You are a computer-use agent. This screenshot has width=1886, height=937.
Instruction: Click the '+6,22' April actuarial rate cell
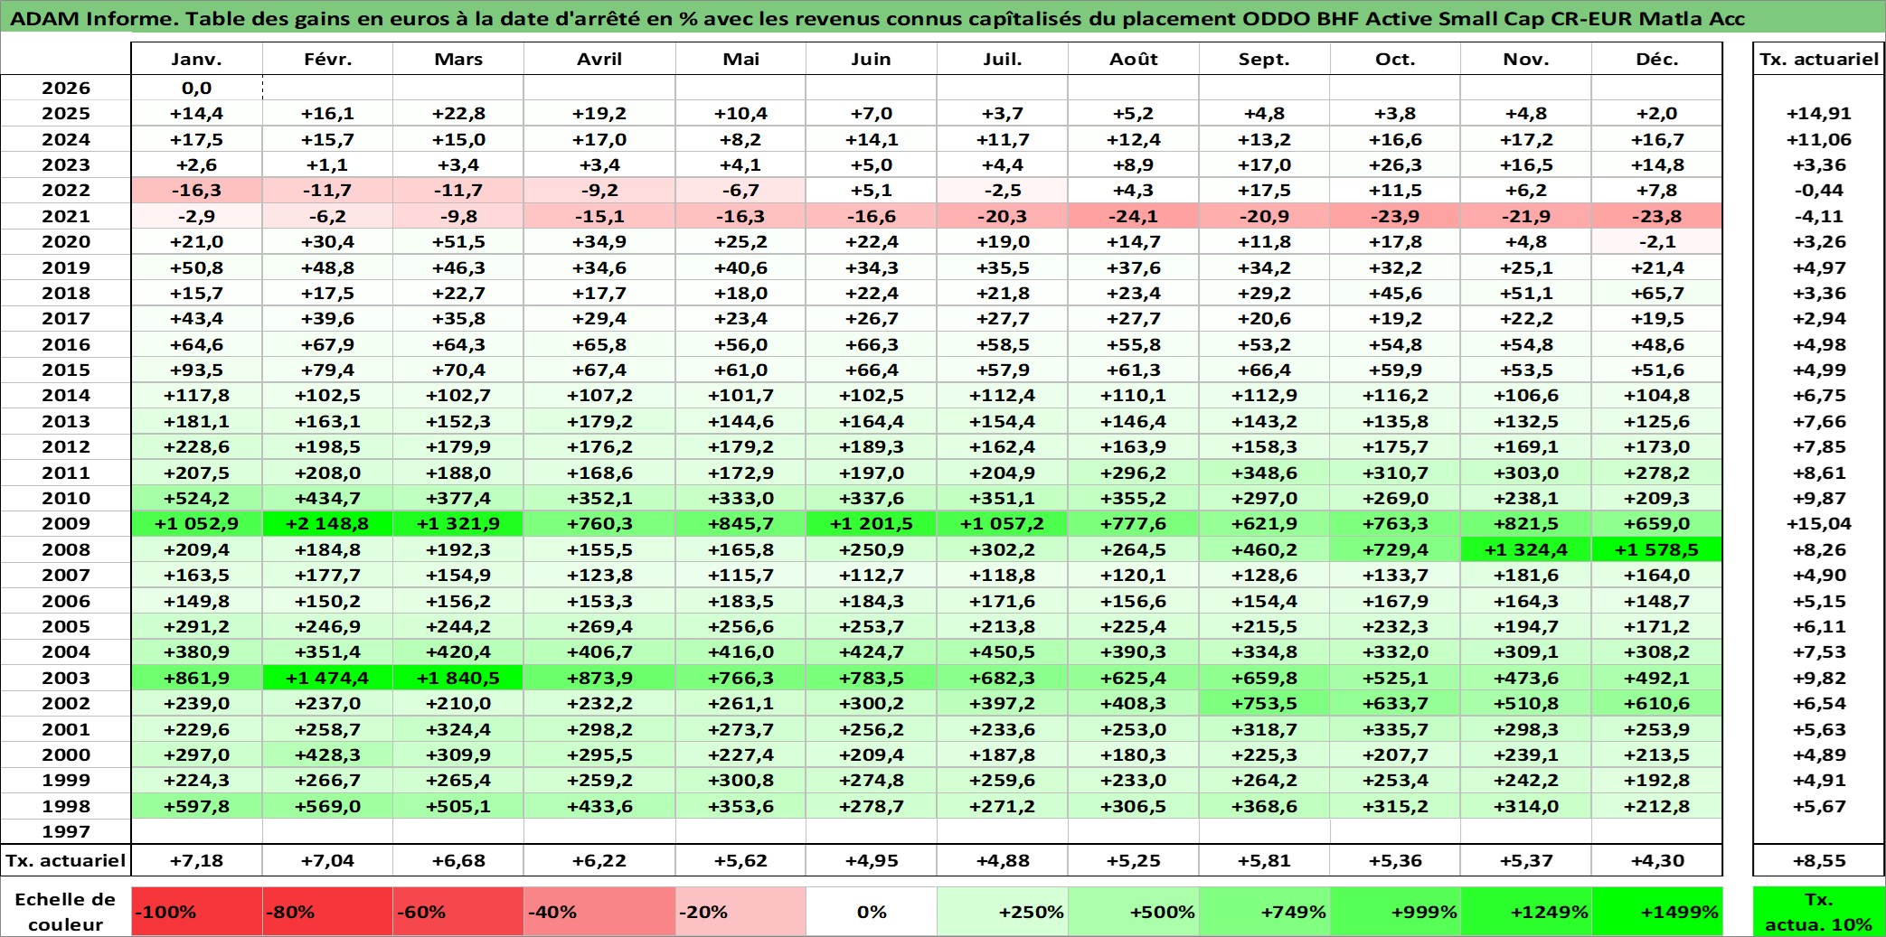pyautogui.click(x=599, y=860)
